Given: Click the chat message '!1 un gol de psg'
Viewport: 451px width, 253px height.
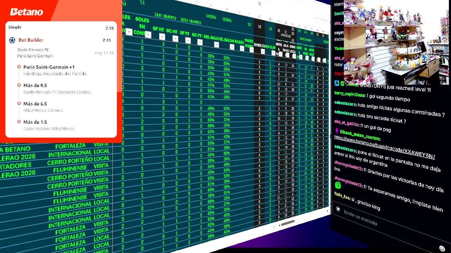Looking at the screenshot, I should pos(376,127).
